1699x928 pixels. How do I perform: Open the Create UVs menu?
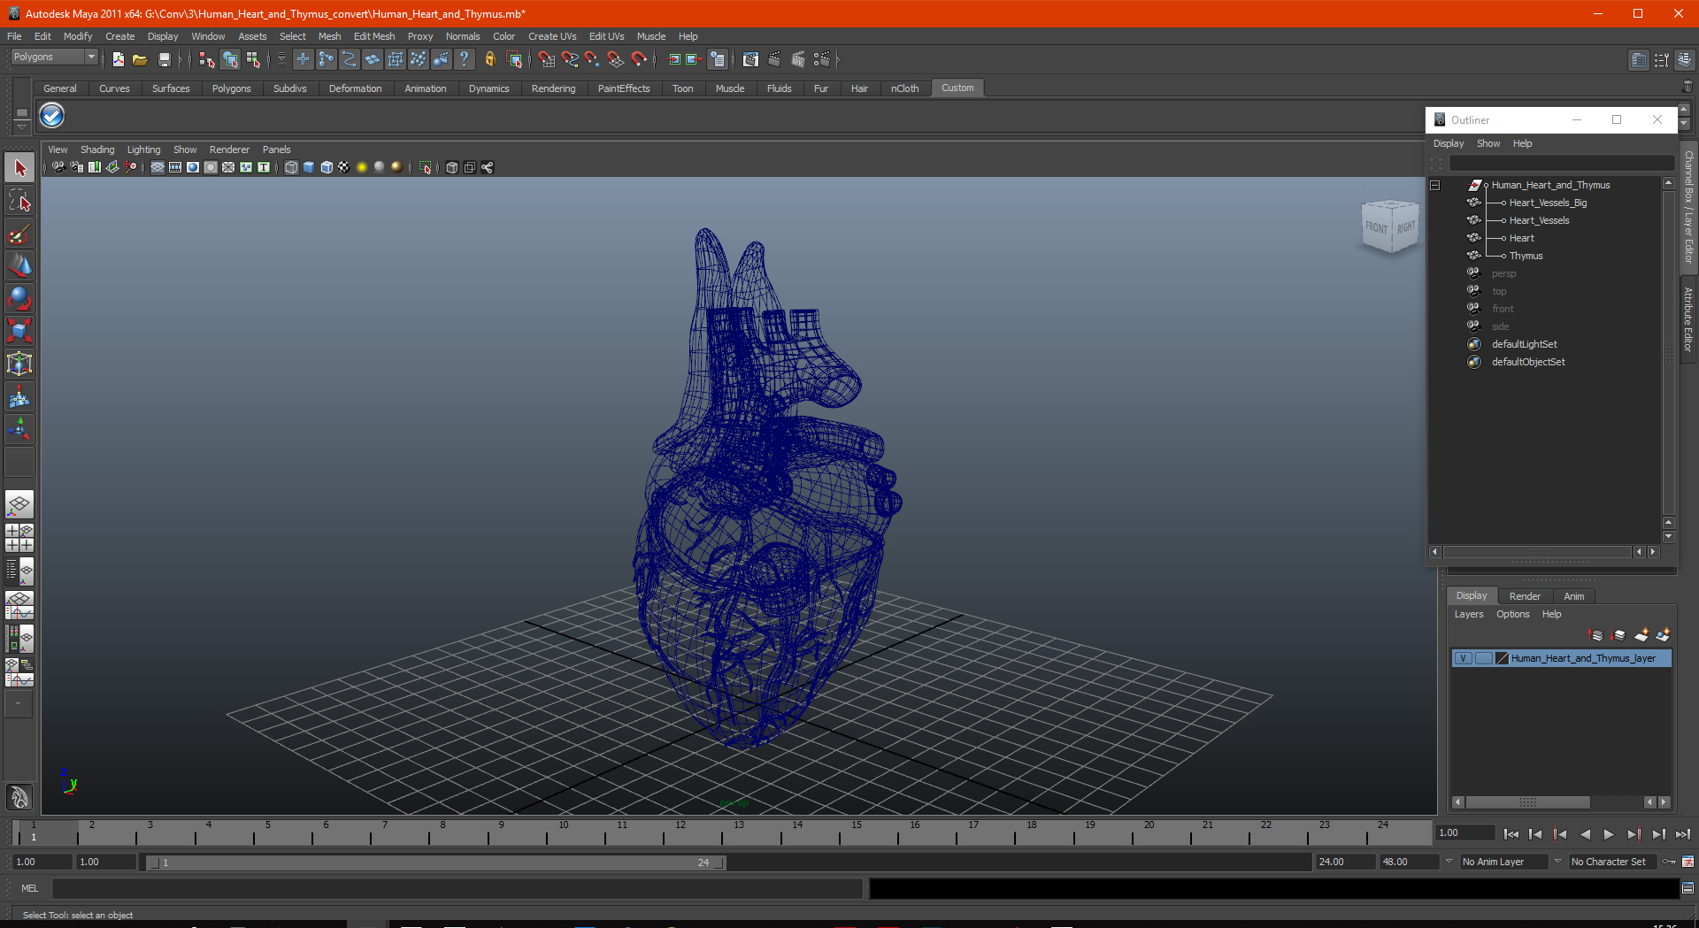(552, 36)
